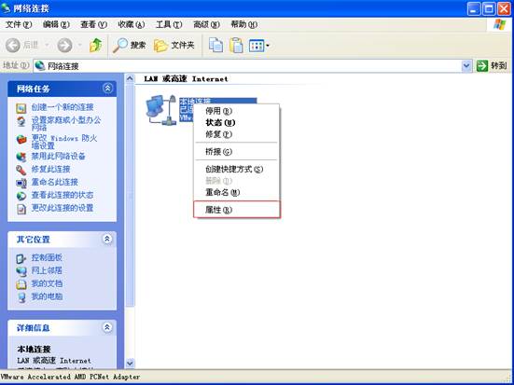Click the Copy toolbar icon

pos(216,46)
